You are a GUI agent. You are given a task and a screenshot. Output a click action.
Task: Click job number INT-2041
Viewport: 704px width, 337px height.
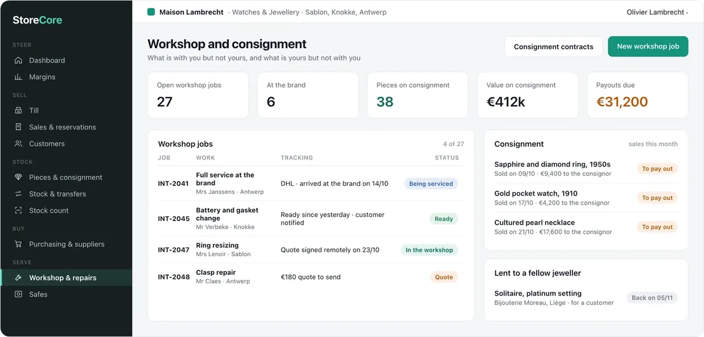[173, 183]
